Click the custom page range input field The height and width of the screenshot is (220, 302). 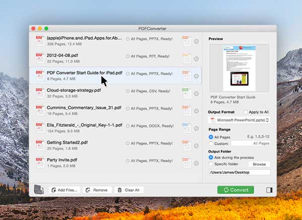pyautogui.click(x=251, y=143)
